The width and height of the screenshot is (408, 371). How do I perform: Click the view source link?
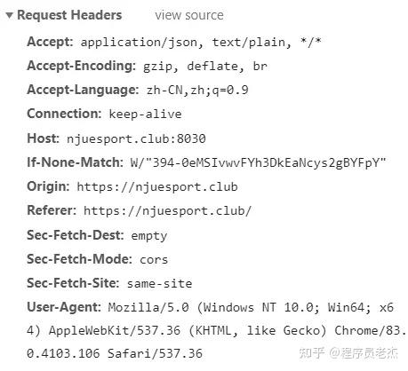tap(189, 15)
